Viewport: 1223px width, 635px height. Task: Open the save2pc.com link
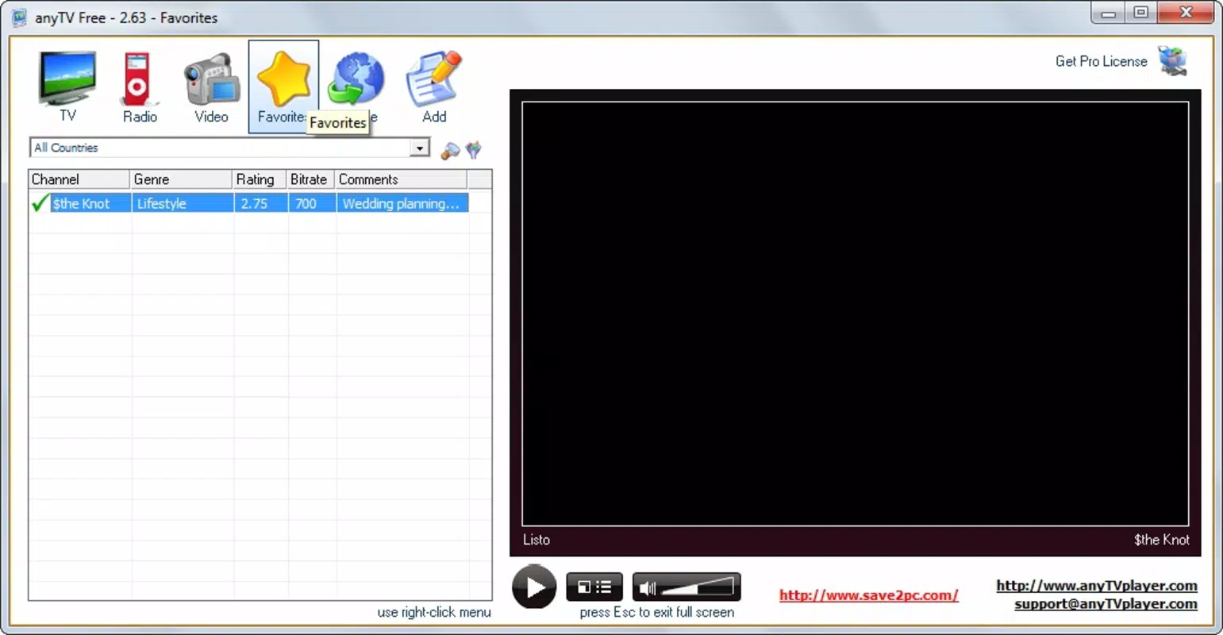pos(868,595)
